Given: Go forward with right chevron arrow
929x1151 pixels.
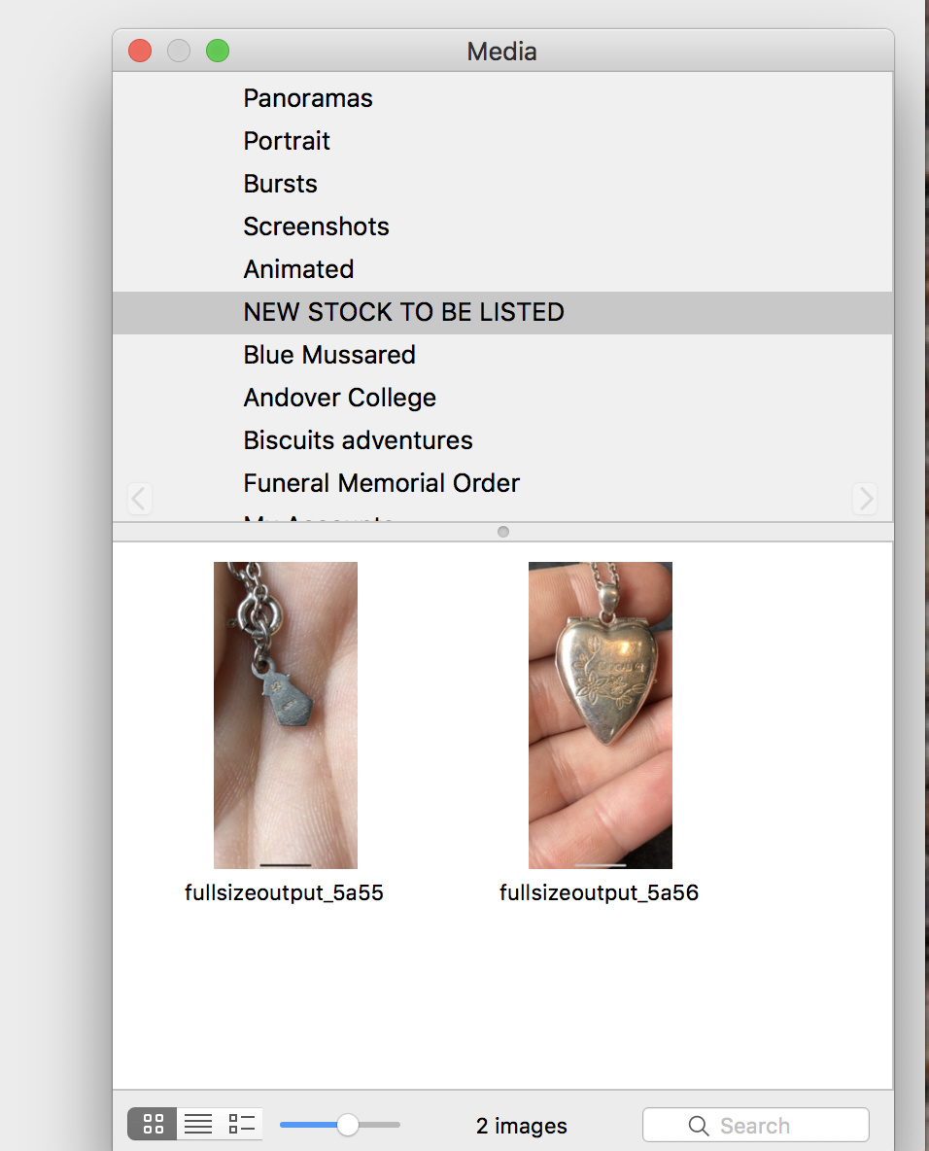Looking at the screenshot, I should point(866,499).
